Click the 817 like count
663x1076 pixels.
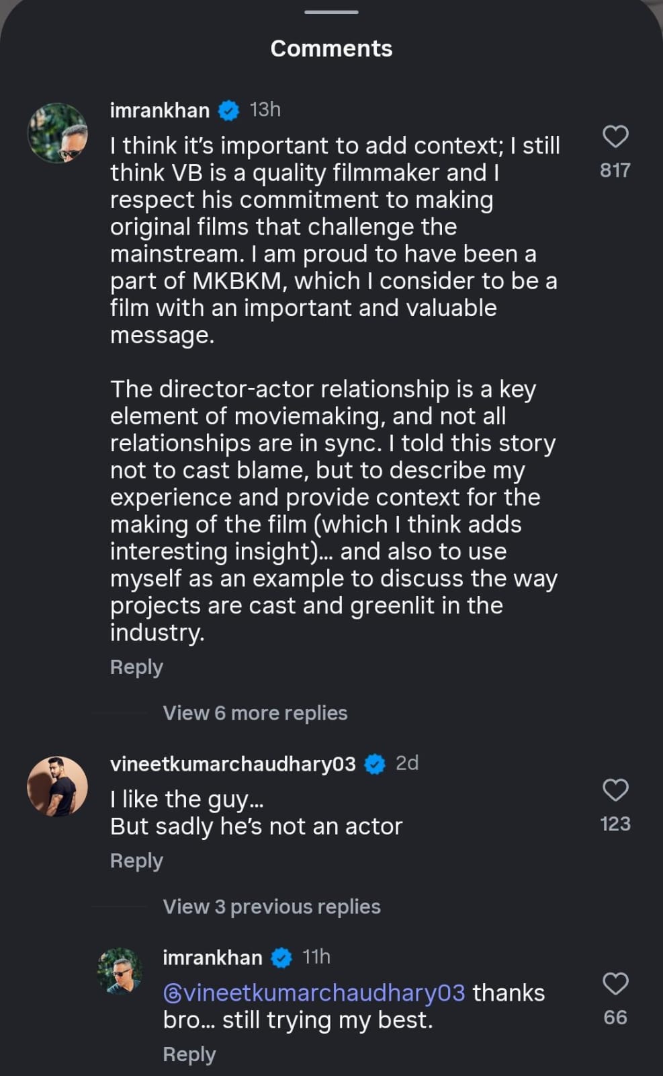[615, 170]
